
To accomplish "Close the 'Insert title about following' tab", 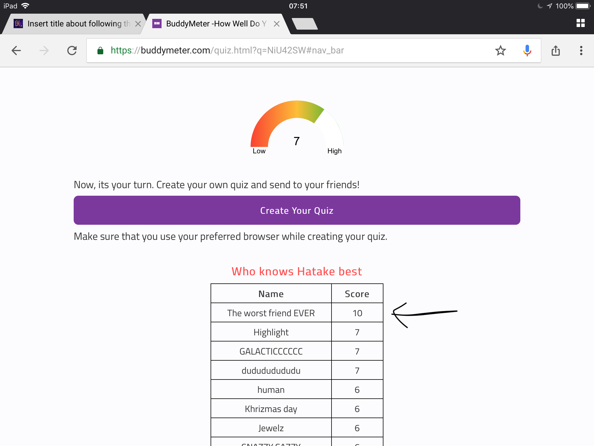I will 138,24.
